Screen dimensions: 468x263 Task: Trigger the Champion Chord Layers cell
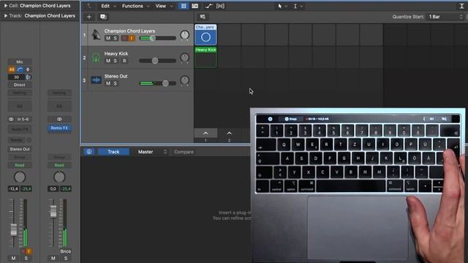[x=205, y=37]
